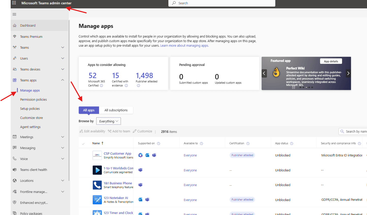Click the Teams apps icon in sidebar
The width and height of the screenshot is (367, 215).
[14, 80]
